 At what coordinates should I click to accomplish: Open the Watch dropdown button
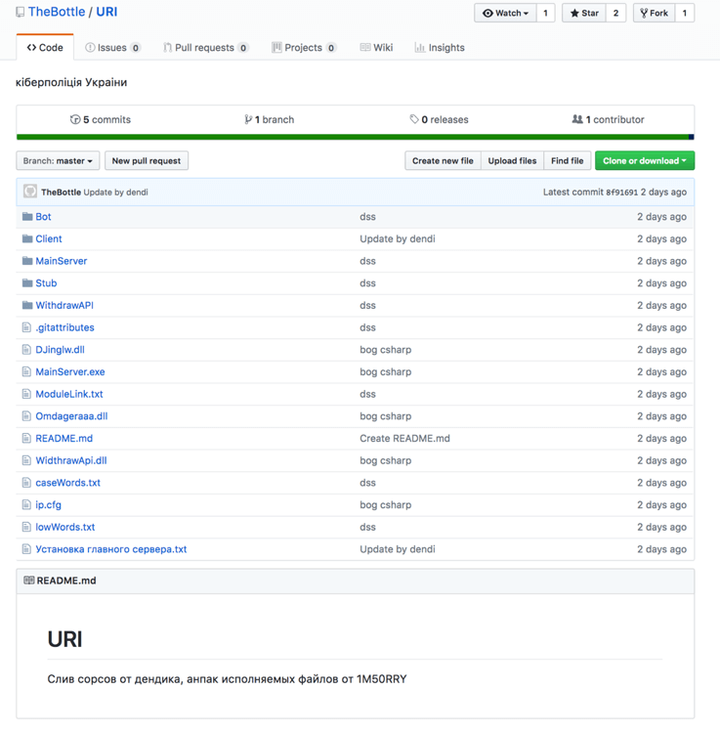click(x=505, y=13)
